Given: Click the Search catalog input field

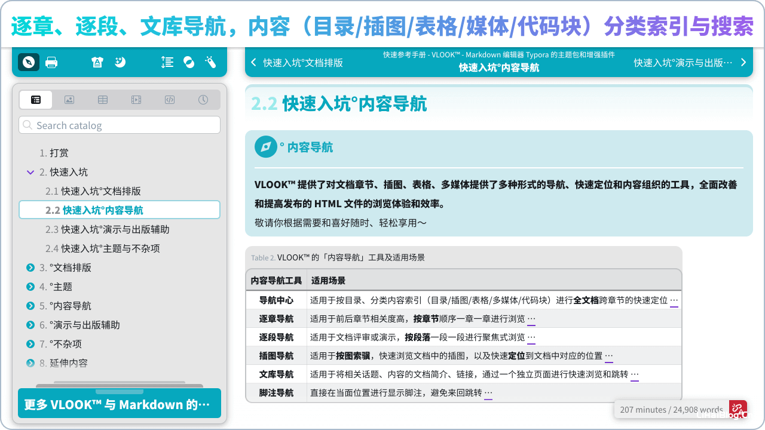Looking at the screenshot, I should point(120,125).
